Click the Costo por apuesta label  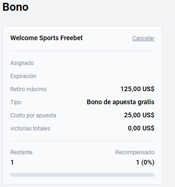pos(33,115)
